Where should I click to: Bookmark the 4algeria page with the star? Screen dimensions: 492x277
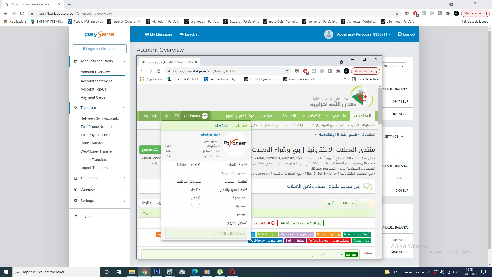(287, 71)
